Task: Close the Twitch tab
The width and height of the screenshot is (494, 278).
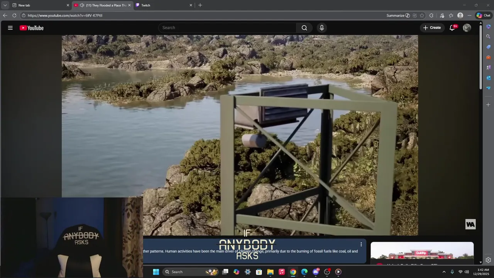Action: coord(191,5)
